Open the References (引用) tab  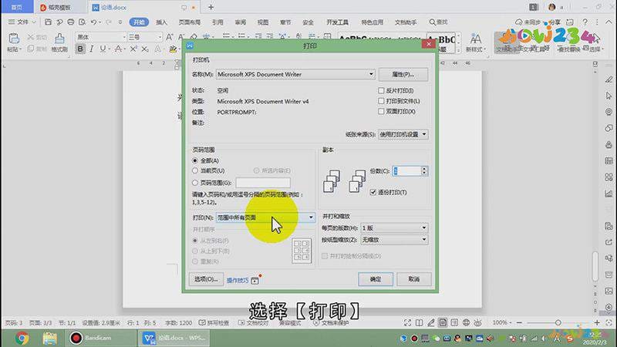click(x=217, y=22)
